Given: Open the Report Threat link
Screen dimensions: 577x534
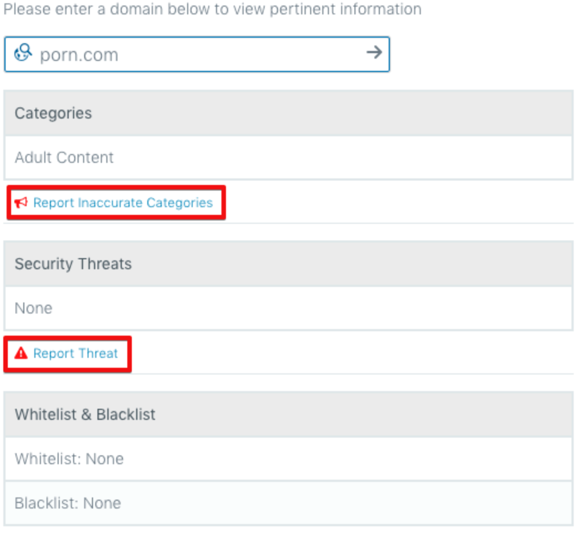Looking at the screenshot, I should (x=75, y=353).
